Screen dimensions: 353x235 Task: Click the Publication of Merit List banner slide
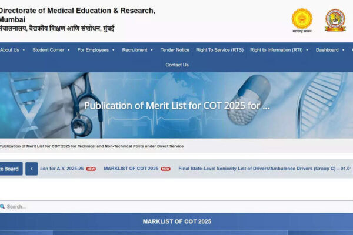click(176, 105)
